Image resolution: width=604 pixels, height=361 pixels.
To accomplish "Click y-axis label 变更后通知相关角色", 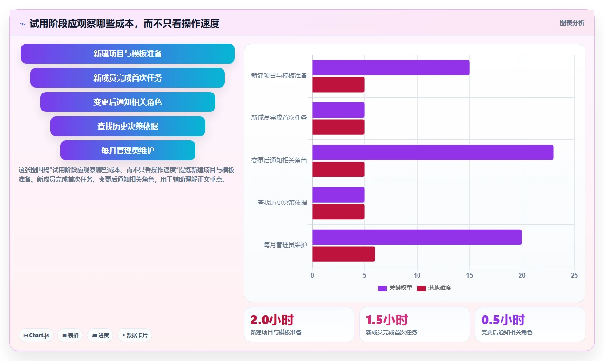I will (x=279, y=160).
